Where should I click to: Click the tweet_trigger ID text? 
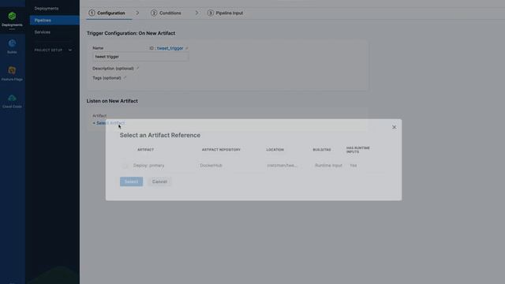pyautogui.click(x=170, y=48)
